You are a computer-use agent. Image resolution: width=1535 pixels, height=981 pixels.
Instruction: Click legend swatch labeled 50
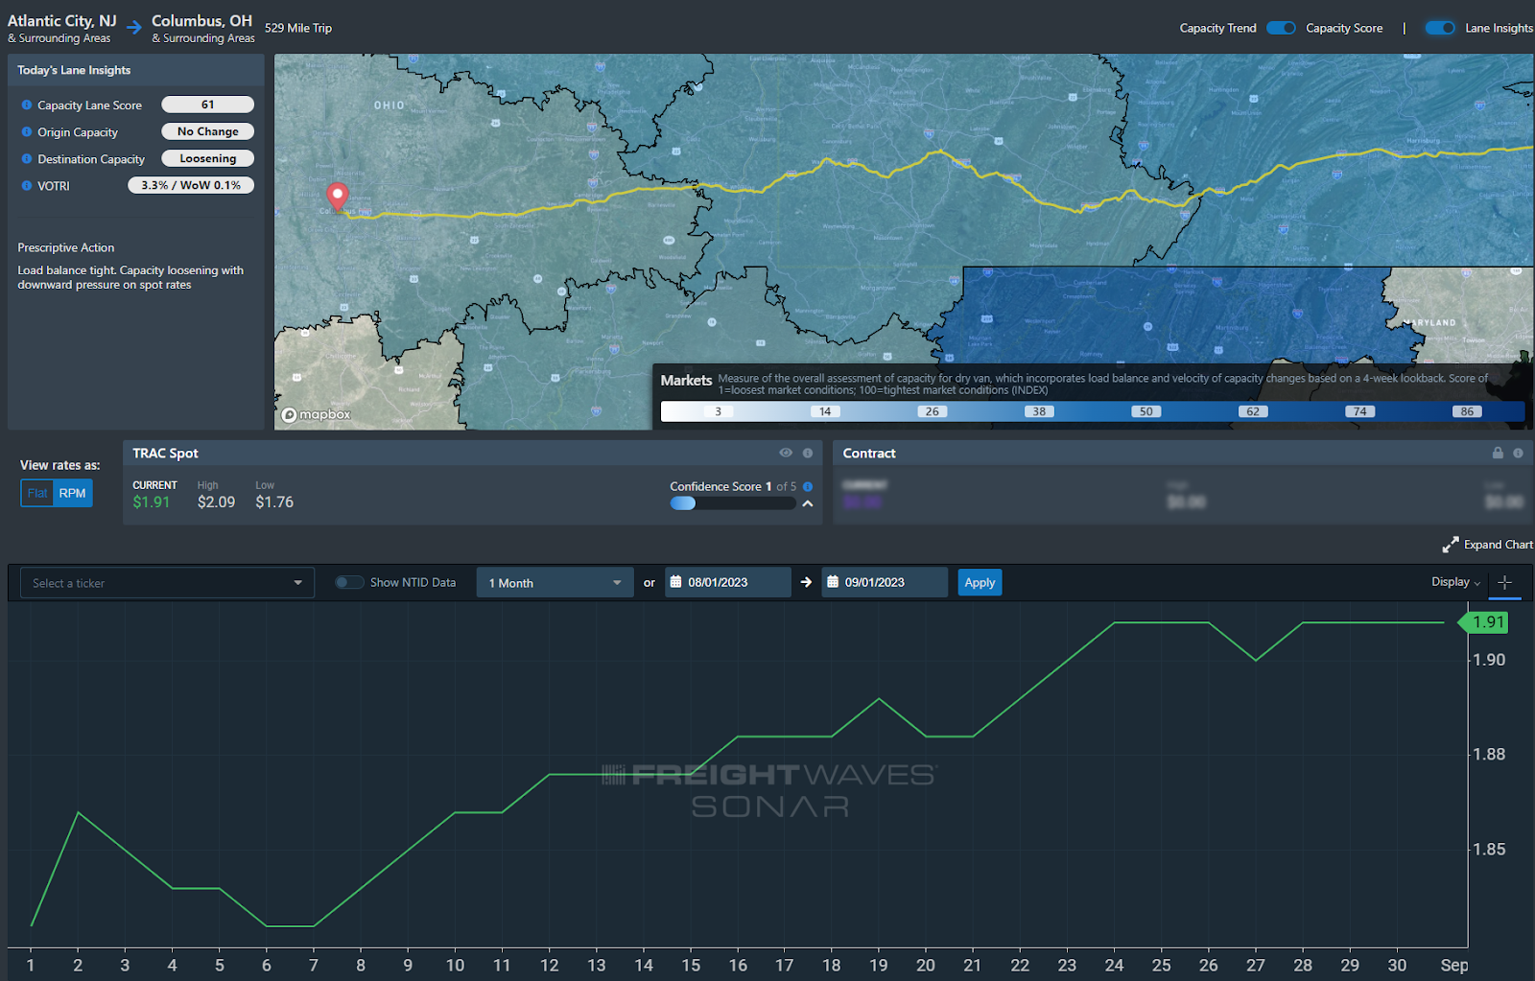[x=1146, y=411]
